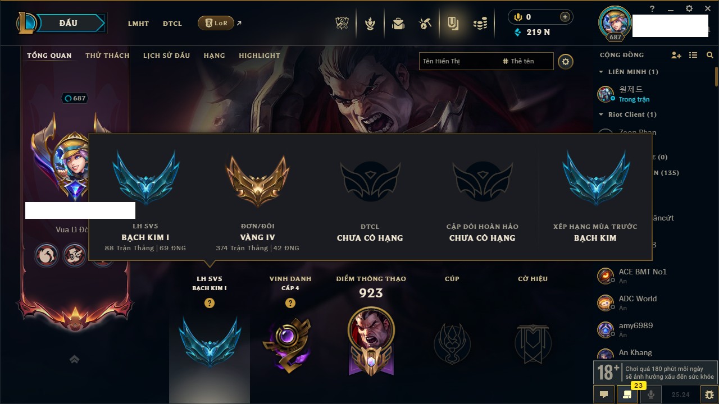
Task: Toggle the microphone mute button
Action: pos(651,394)
